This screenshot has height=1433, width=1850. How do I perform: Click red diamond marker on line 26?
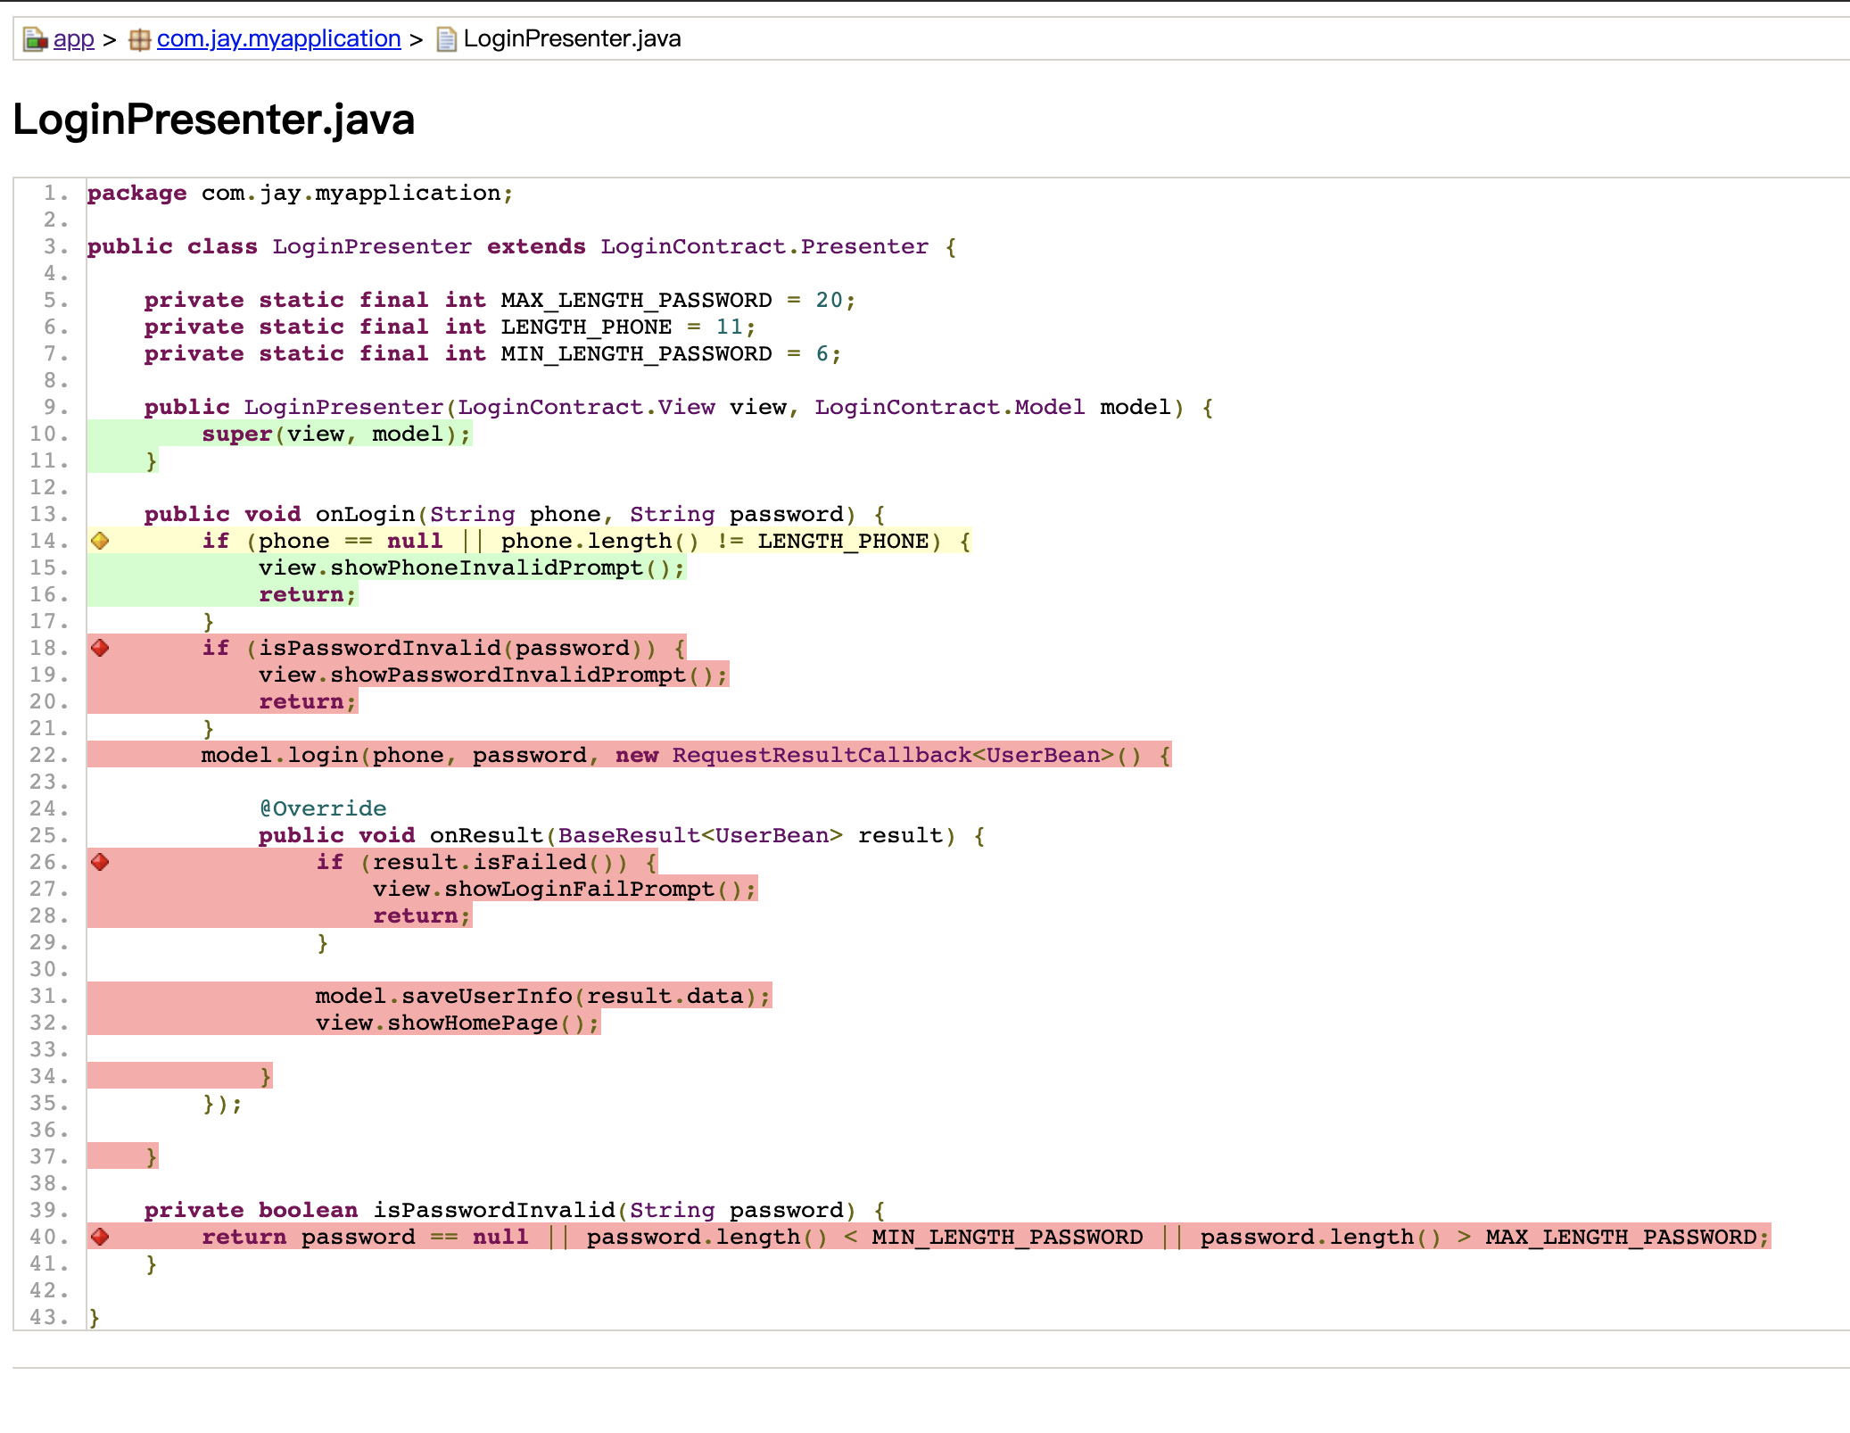pyautogui.click(x=100, y=862)
